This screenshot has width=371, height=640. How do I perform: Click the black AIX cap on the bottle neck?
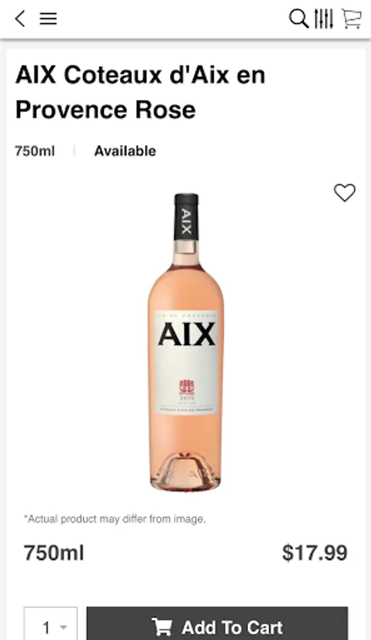click(x=186, y=217)
